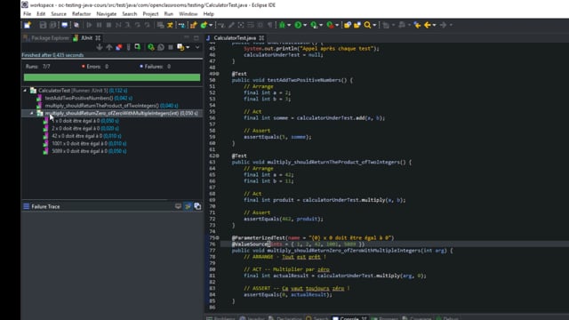The width and height of the screenshot is (569, 320).
Task: Click the Save icon in toolbar
Action: coord(43,25)
